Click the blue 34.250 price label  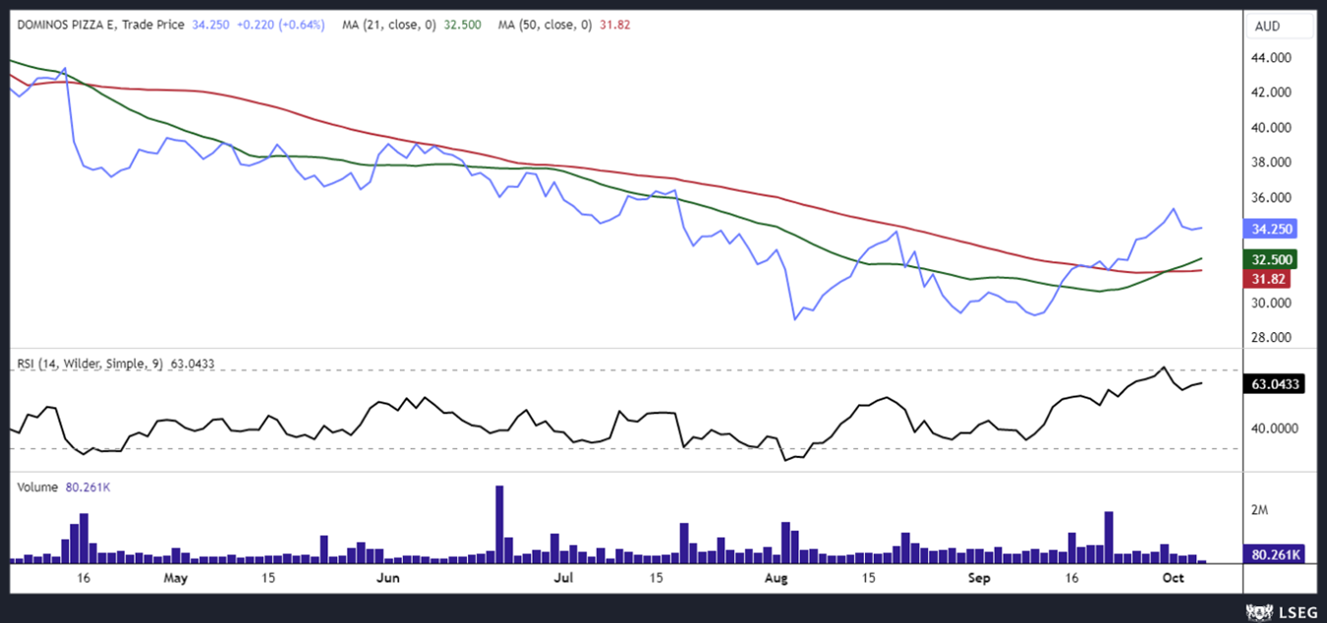click(1272, 228)
